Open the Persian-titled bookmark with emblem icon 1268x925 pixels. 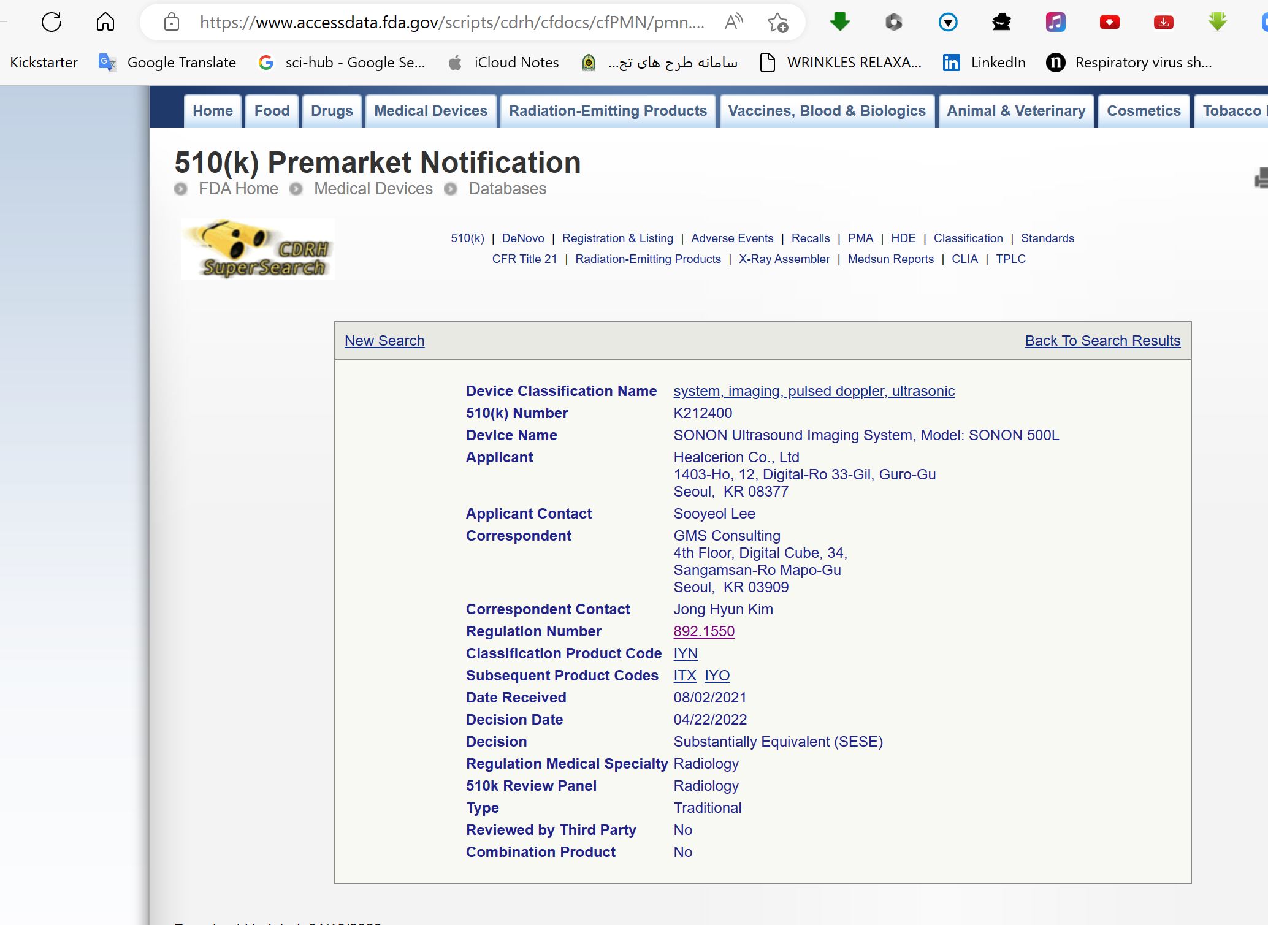pos(659,63)
